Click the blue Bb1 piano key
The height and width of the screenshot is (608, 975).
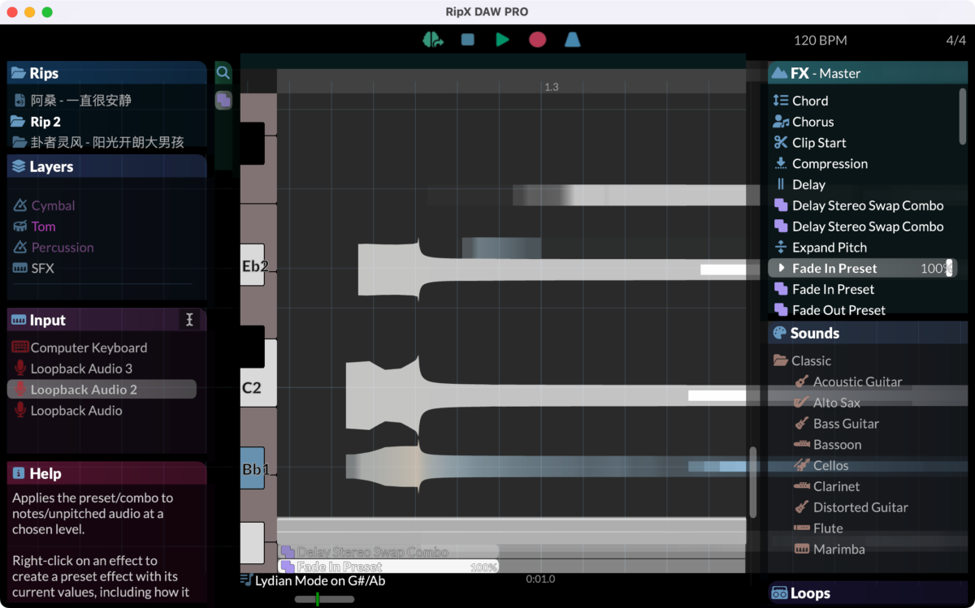click(x=253, y=468)
